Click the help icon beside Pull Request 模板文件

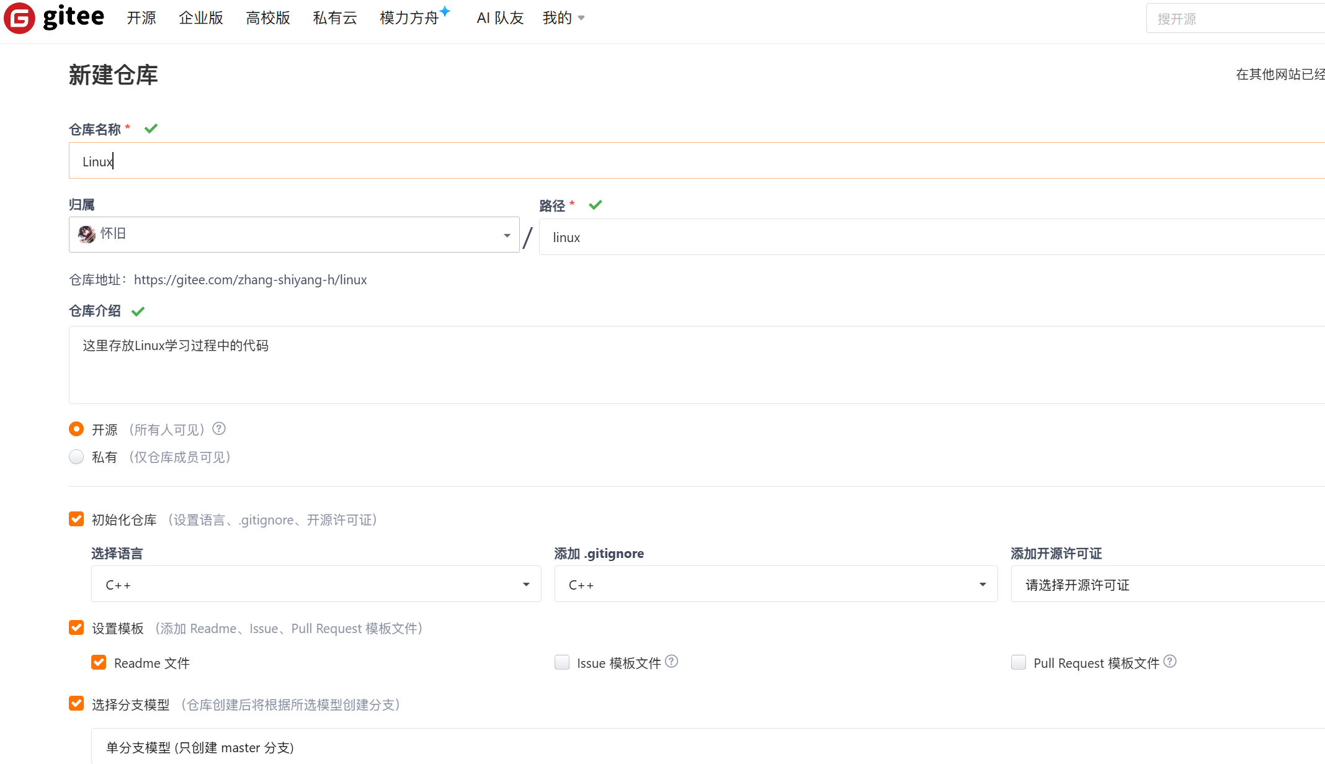[1170, 662]
